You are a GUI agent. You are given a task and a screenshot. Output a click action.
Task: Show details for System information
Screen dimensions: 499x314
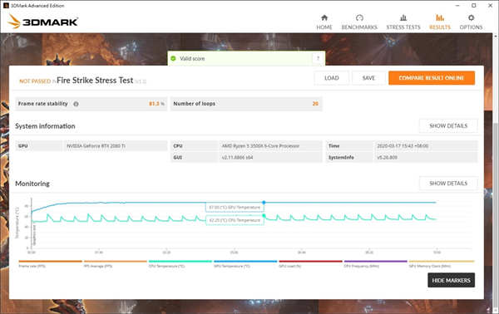[x=448, y=126]
